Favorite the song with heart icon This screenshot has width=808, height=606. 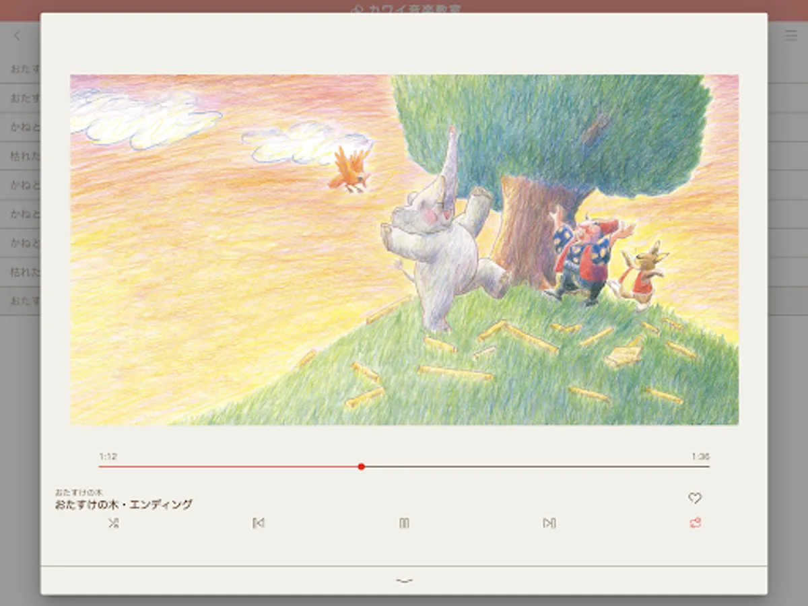point(695,498)
